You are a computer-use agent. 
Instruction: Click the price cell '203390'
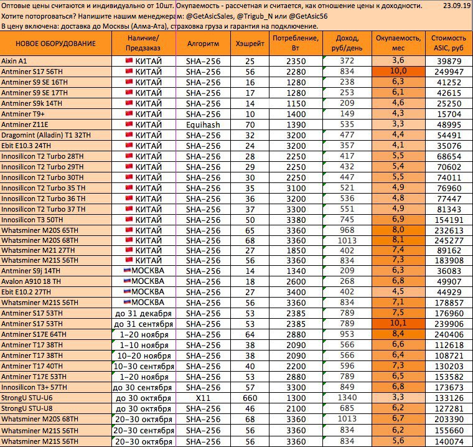point(449,419)
